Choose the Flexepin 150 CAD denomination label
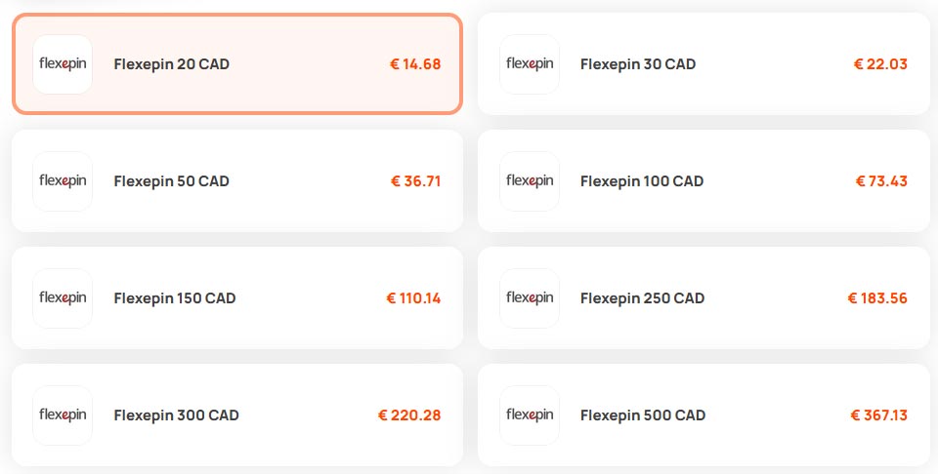 coord(175,297)
